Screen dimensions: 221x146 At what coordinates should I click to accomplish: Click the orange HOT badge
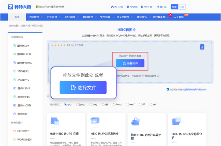coord(186,15)
